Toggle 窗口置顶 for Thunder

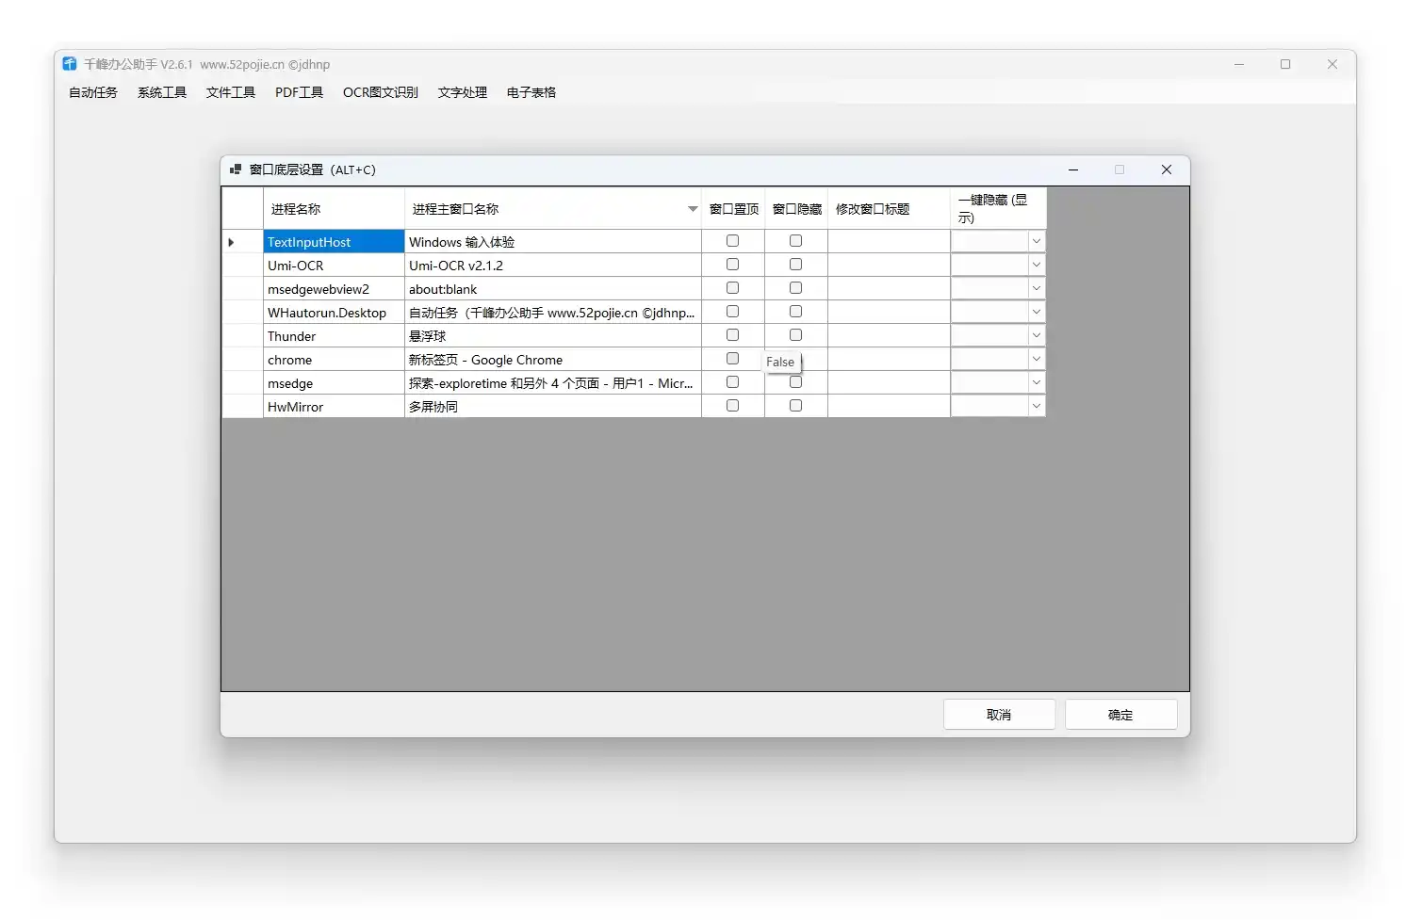click(x=732, y=335)
